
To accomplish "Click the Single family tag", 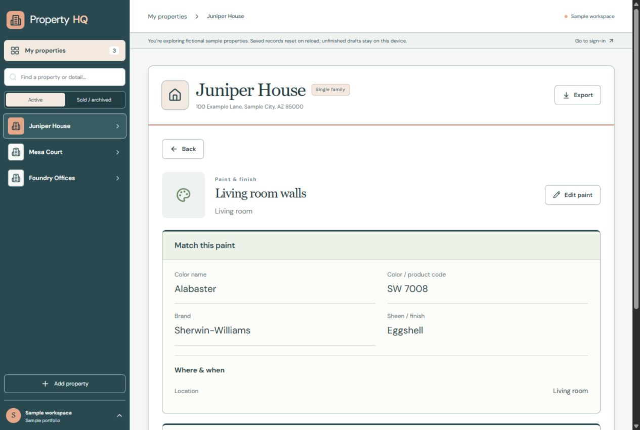I will (330, 90).
